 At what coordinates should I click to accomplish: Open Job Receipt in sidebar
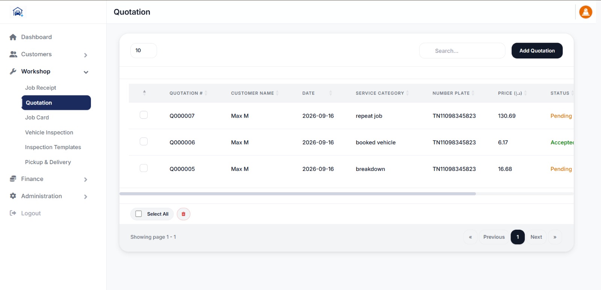pyautogui.click(x=41, y=88)
